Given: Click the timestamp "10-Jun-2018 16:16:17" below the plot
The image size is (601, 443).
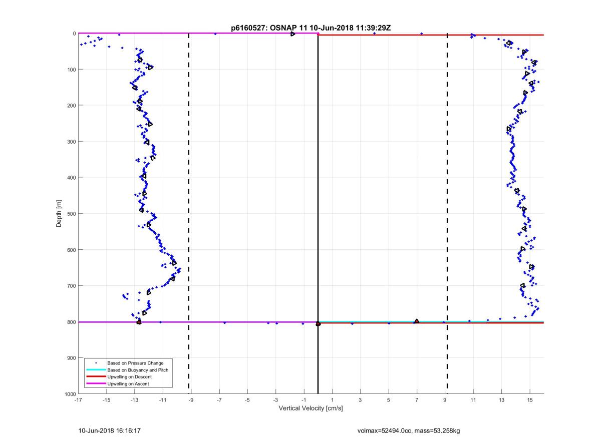Looking at the screenshot, I should pyautogui.click(x=109, y=430).
